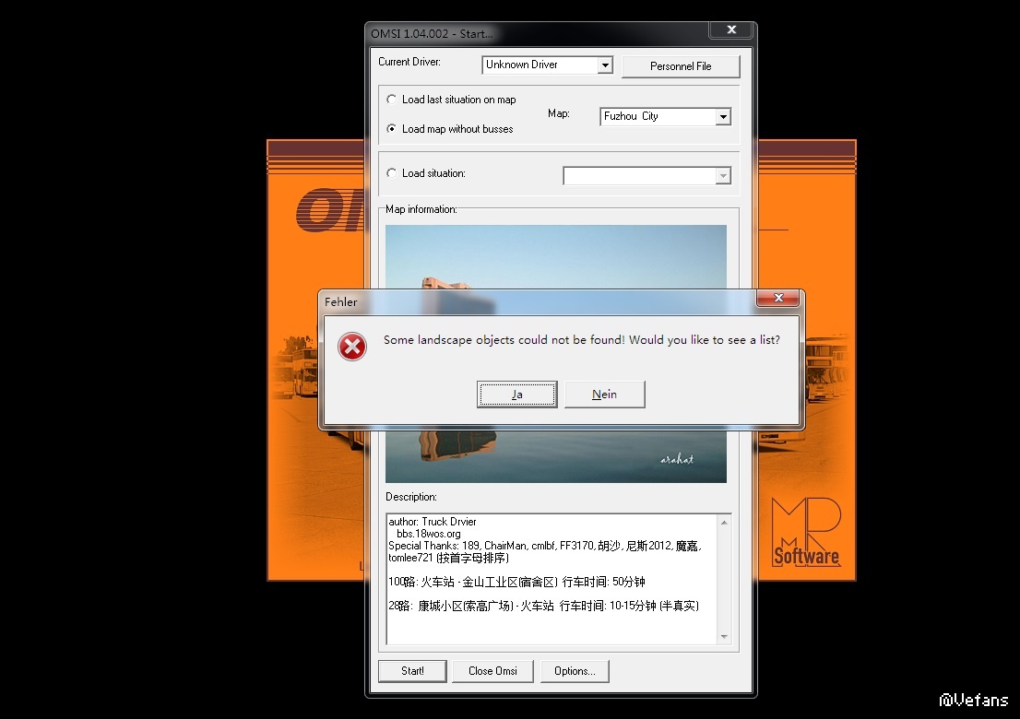Open the Options... dialog

[x=575, y=671]
